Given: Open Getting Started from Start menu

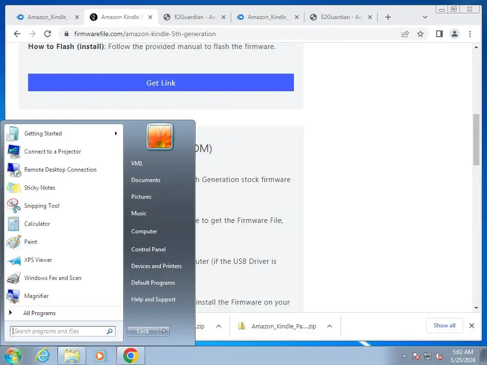Looking at the screenshot, I should pos(64,134).
